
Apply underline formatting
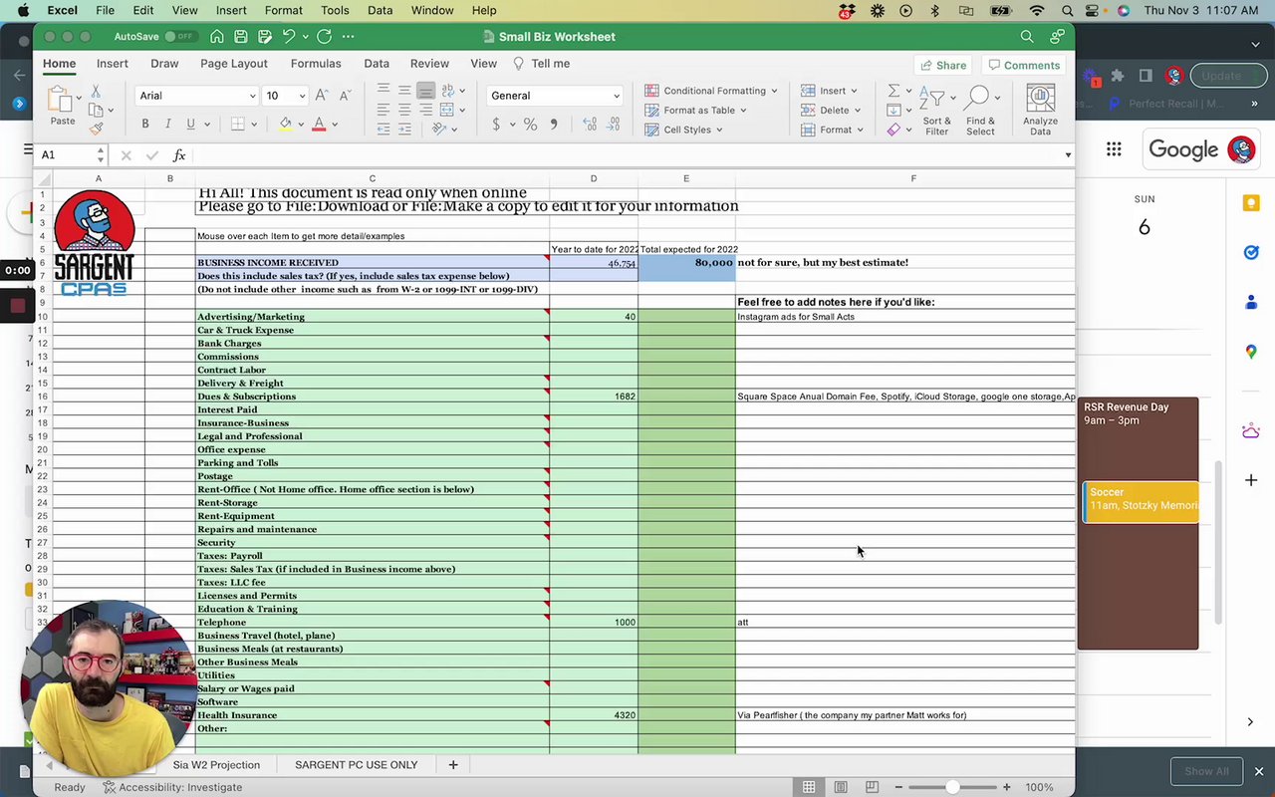pos(189,125)
